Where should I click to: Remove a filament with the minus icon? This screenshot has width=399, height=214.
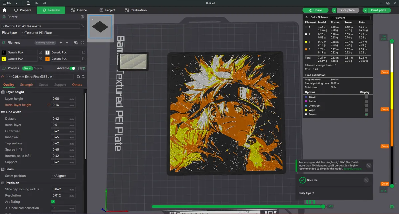click(67, 43)
